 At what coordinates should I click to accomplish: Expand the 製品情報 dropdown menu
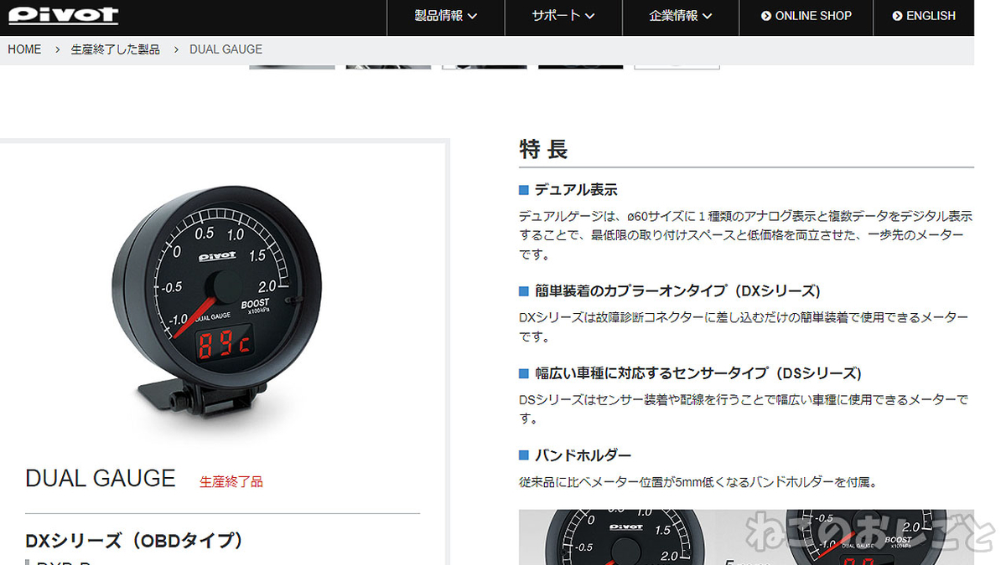pyautogui.click(x=446, y=16)
